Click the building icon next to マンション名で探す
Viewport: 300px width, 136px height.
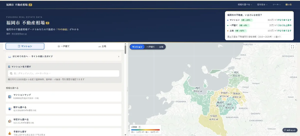(x=9, y=67)
